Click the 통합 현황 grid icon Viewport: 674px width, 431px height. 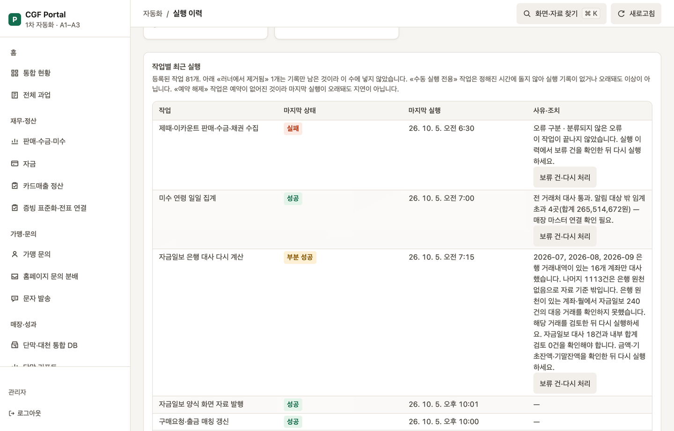tap(15, 73)
